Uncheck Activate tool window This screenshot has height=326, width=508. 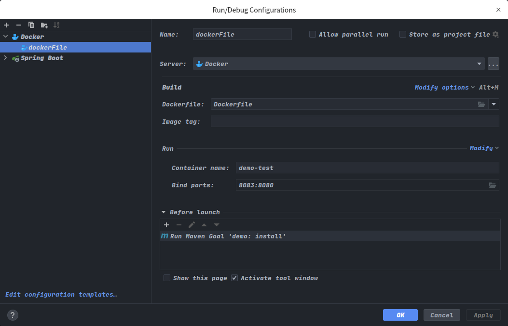coord(234,278)
